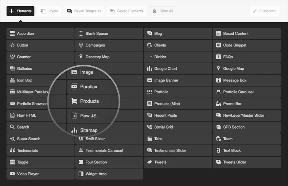The width and height of the screenshot is (288, 186).
Task: Select the Portfolio grid icon
Action: [x=149, y=92]
